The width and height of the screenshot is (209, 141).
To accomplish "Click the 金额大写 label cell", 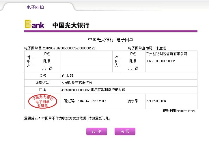I will tap(42, 83).
